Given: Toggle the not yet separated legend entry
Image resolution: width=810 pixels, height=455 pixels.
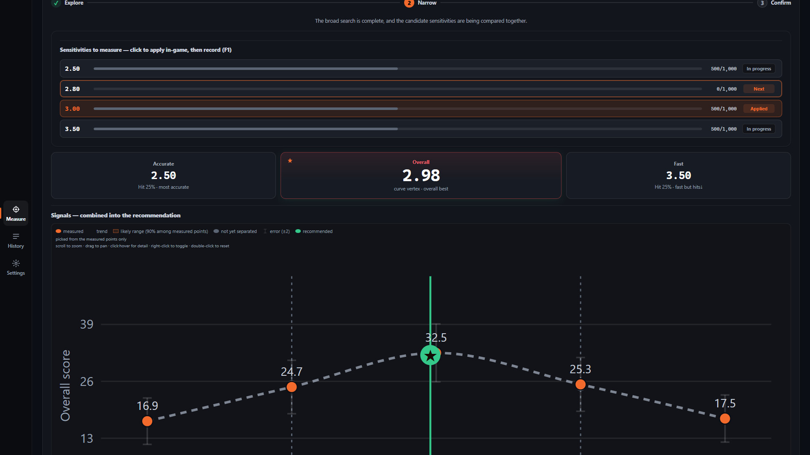Looking at the screenshot, I should [235, 231].
